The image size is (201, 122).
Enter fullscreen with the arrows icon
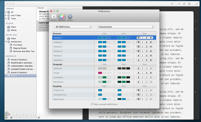197,4
